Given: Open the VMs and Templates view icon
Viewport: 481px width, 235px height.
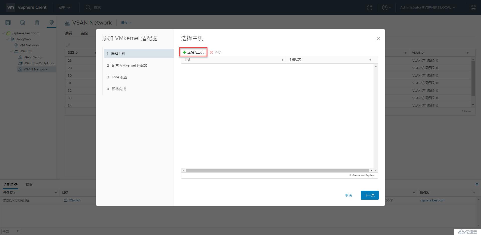Looking at the screenshot, I should (23, 23).
